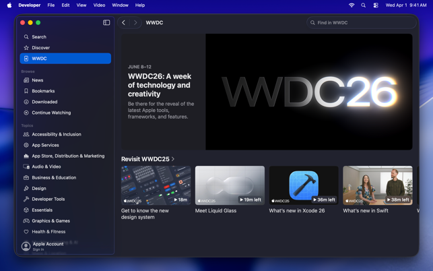Click the Essentials cube icon
Viewport: 433px width, 271px height.
point(26,210)
